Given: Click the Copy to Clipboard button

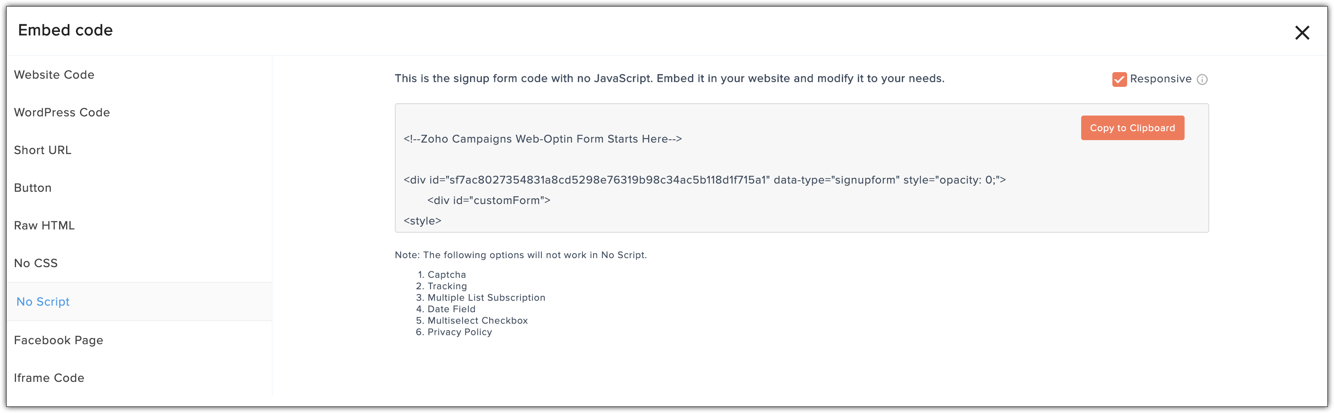Looking at the screenshot, I should (1132, 128).
